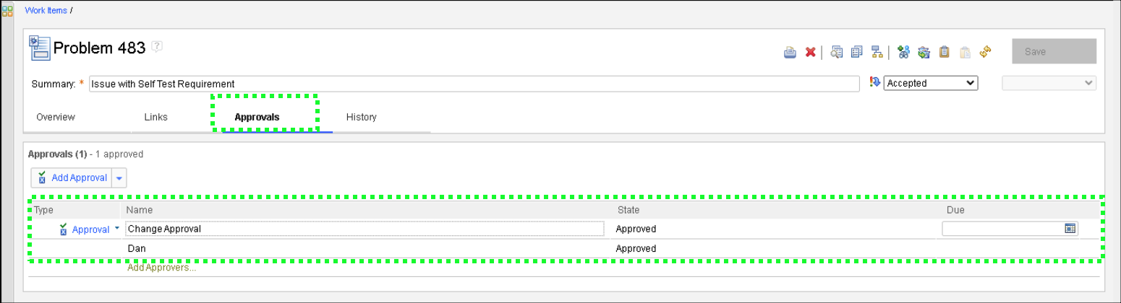Click the calendar icon in Due field

(x=1070, y=229)
